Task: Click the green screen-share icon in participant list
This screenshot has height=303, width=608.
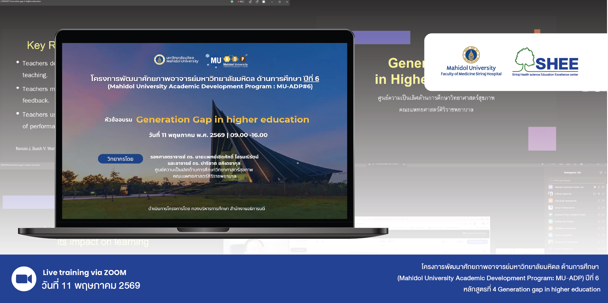Action: (x=595, y=194)
